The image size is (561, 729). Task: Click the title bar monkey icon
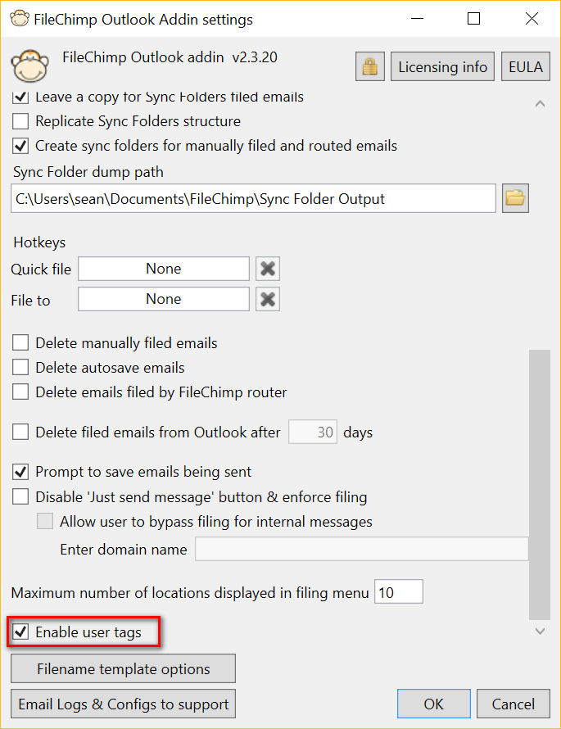pos(19,19)
